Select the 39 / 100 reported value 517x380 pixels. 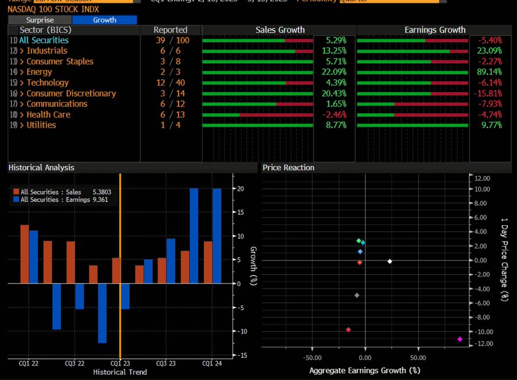tap(173, 40)
